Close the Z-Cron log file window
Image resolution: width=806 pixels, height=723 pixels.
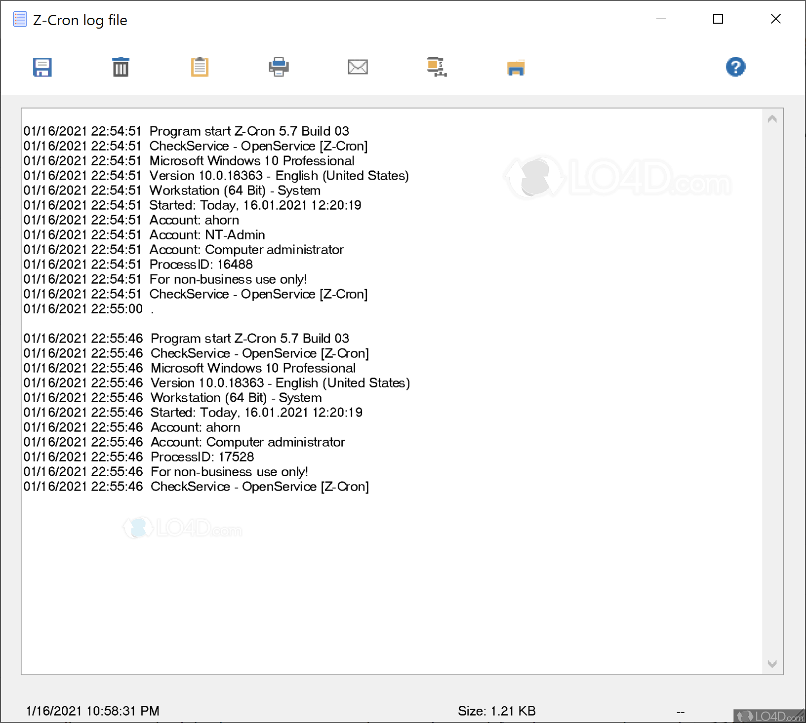coord(776,19)
